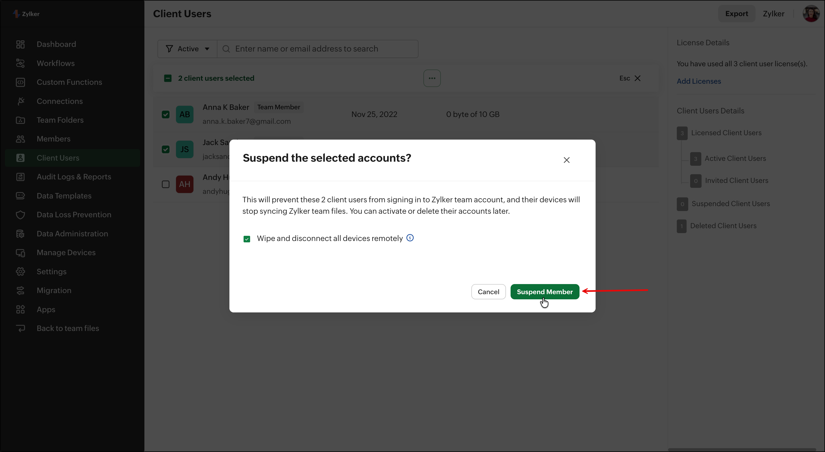
Task: View Suspended Client Users list
Action: click(730, 204)
